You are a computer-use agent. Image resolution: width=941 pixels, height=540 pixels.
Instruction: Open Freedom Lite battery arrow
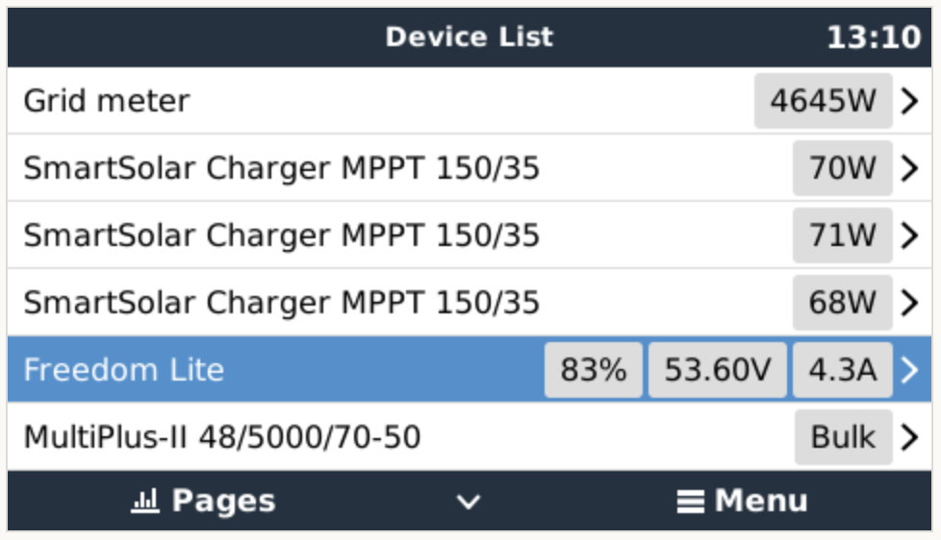pos(909,370)
